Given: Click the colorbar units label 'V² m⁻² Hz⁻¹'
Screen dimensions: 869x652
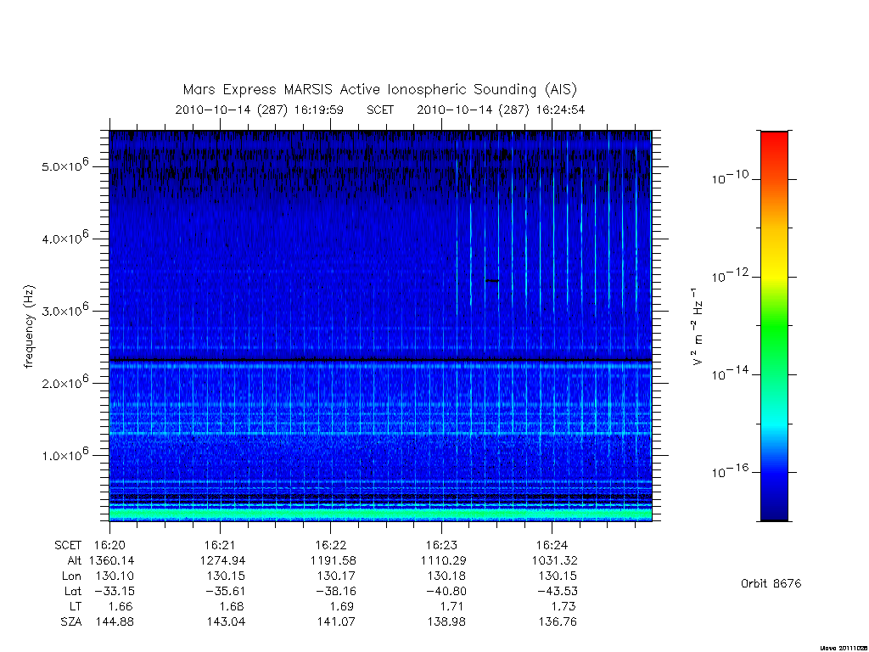Looking at the screenshot, I should click(698, 326).
